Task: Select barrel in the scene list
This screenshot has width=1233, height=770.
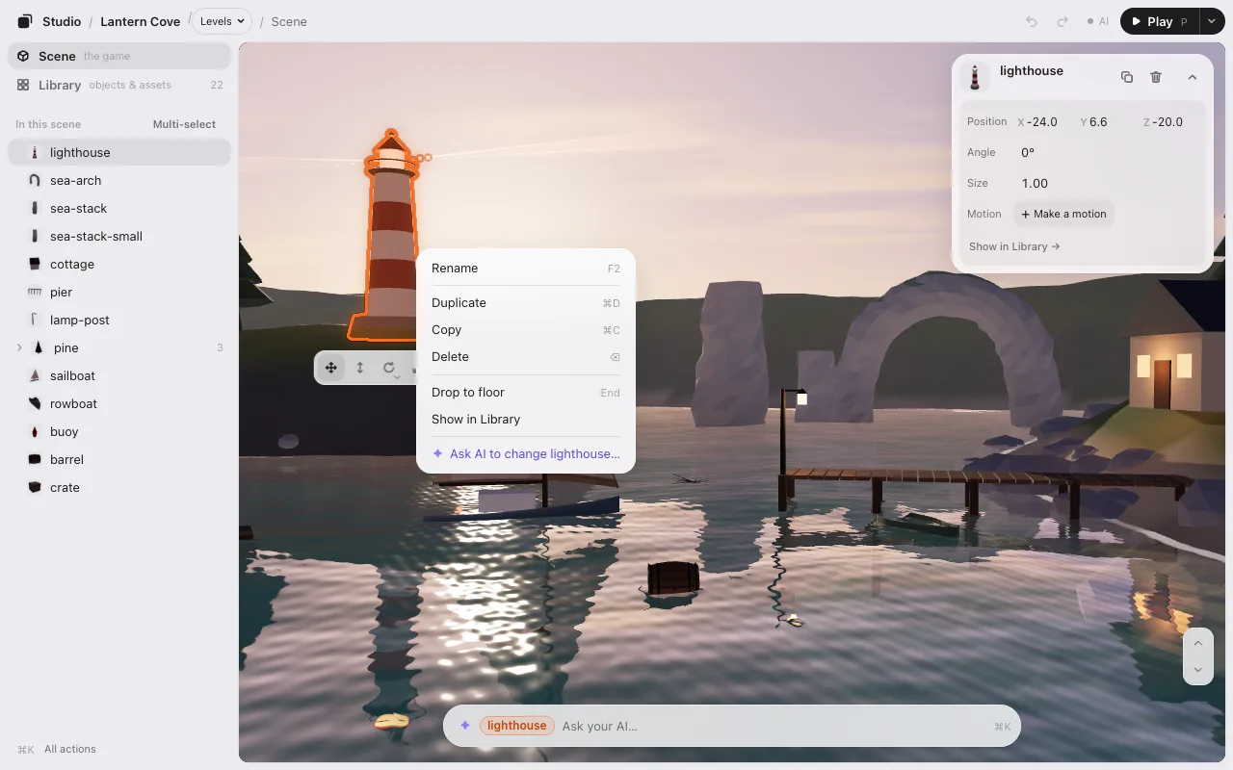Action: click(x=119, y=459)
